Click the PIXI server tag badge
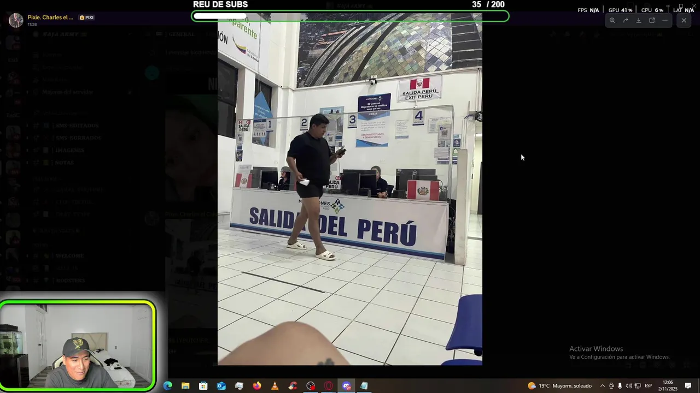Viewport: 700px width, 393px height. pos(86,17)
